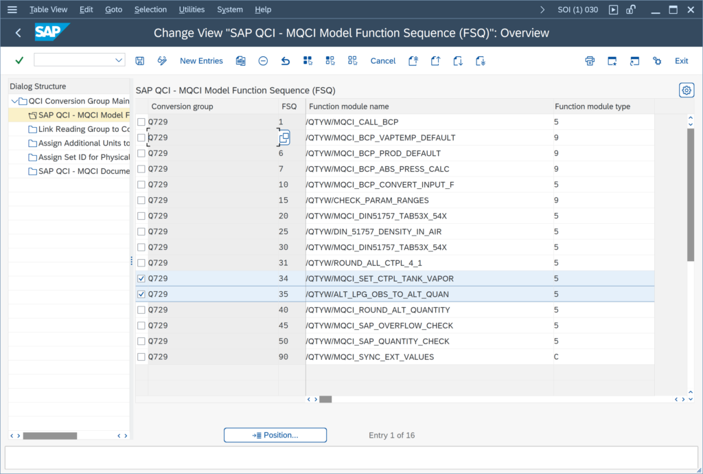Select Assign Set ID for Physical tree item
703x474 pixels.
(79, 157)
